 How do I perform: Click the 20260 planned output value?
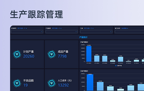[29, 56]
